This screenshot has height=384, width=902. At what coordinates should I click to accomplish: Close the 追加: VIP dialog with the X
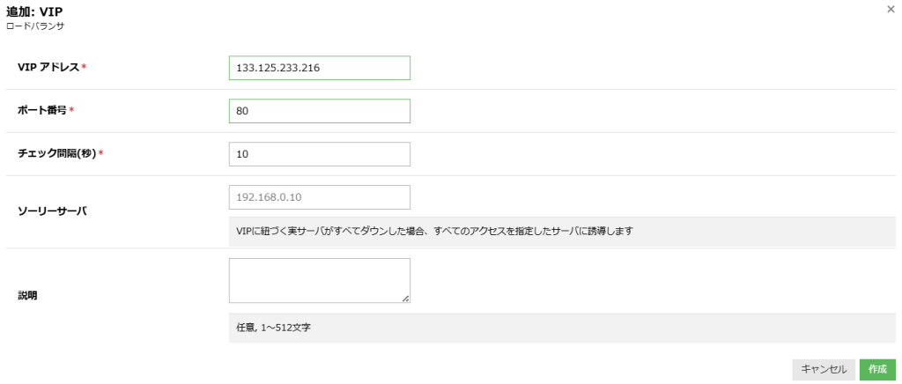(890, 9)
